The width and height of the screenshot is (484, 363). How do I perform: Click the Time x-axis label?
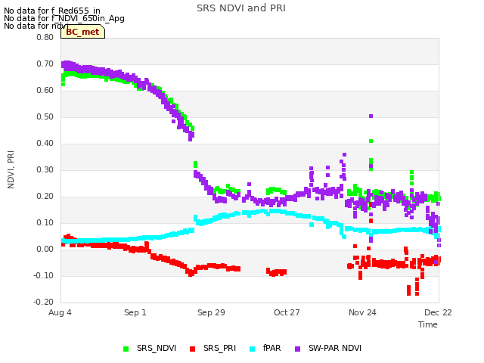(x=428, y=324)
